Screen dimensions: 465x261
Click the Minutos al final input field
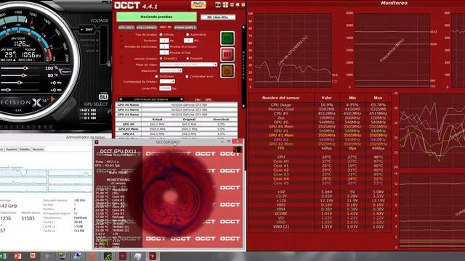[x=164, y=52]
